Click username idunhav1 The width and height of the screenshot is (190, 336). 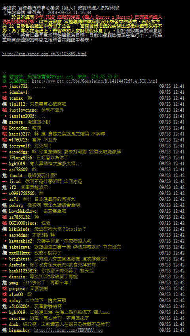coord(19,92)
